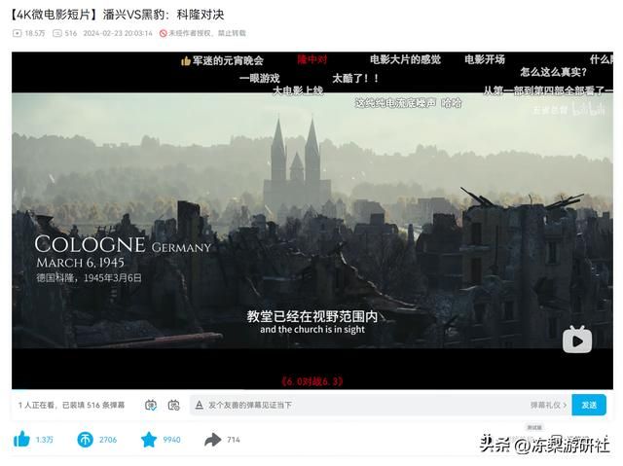Click the COLOGNE GERMANY title overlay

click(x=123, y=244)
